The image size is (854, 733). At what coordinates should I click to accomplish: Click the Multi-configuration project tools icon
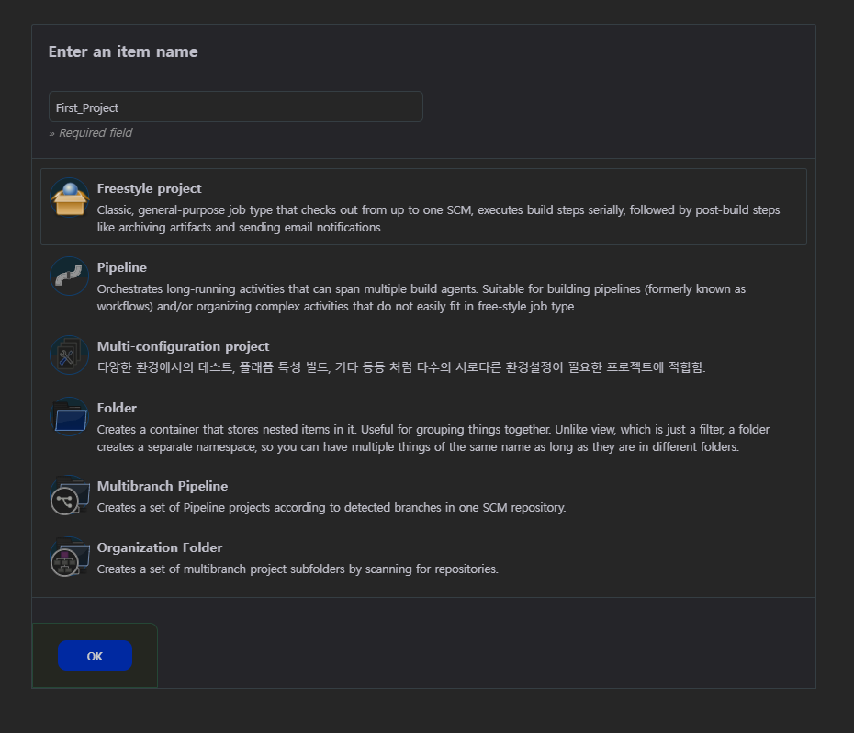tap(69, 355)
